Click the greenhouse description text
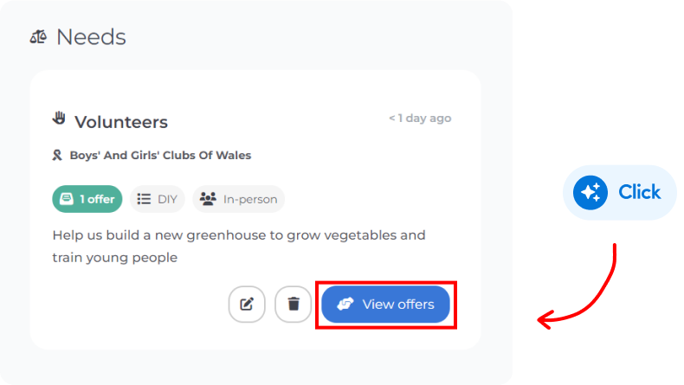684x385 pixels. [x=238, y=246]
